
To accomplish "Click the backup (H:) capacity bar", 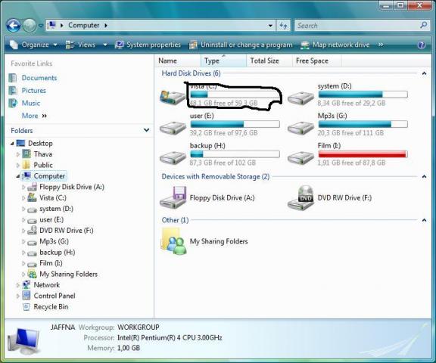I will click(235, 154).
